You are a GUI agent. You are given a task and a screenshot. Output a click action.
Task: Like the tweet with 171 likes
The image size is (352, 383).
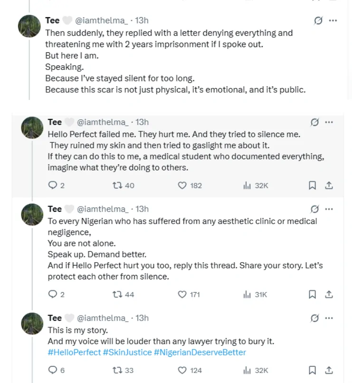(182, 295)
